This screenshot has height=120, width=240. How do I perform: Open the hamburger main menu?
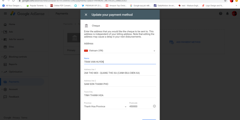click(x=5, y=13)
